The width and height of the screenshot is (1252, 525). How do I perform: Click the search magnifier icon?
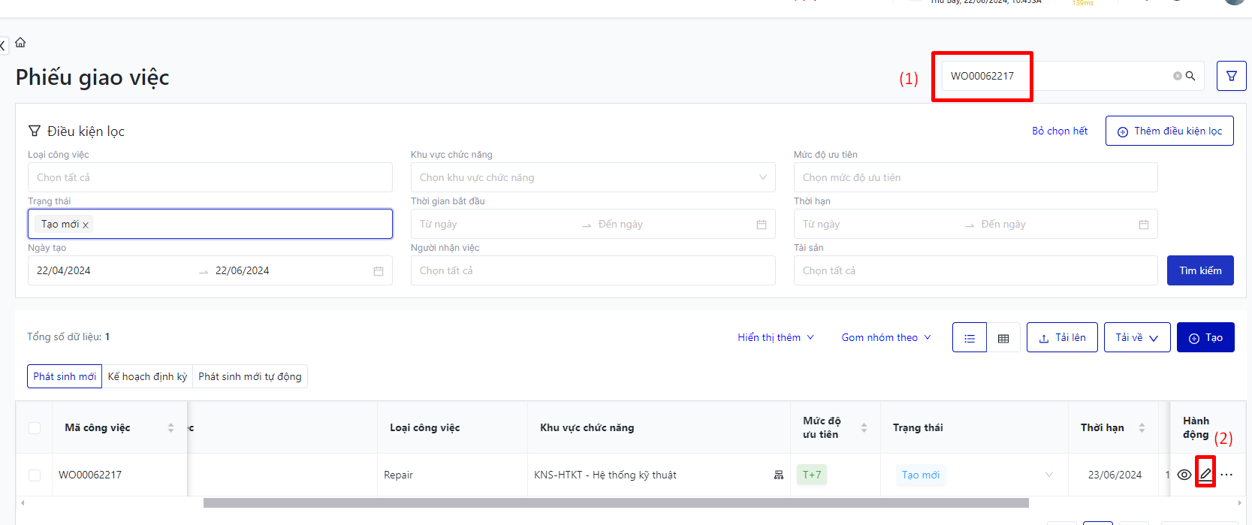tap(1190, 76)
